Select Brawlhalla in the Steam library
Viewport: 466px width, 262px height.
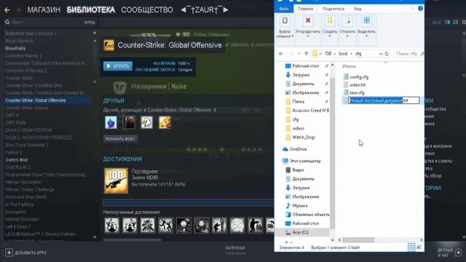pos(15,49)
